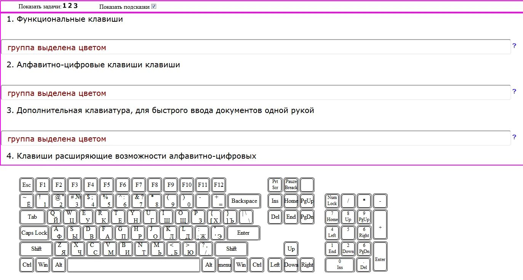
Task: Click the Prt Scr key
Action: click(275, 185)
